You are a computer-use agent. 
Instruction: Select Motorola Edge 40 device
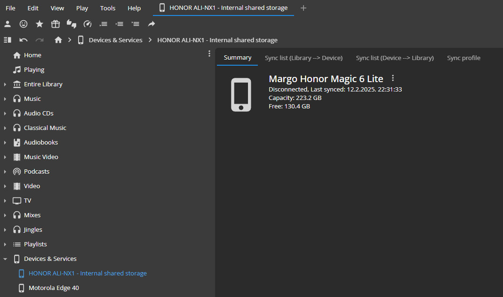[54, 288]
